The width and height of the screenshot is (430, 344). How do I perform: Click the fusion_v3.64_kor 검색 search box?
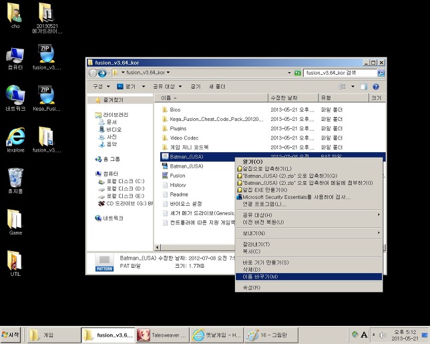[340, 73]
